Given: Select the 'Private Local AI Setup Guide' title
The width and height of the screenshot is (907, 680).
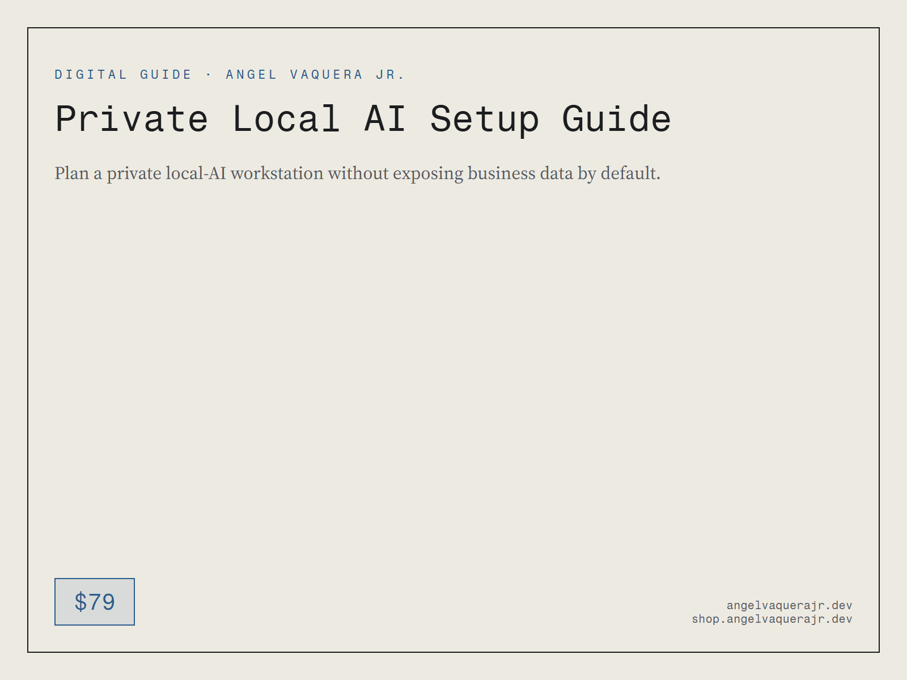Looking at the screenshot, I should pyautogui.click(x=363, y=119).
